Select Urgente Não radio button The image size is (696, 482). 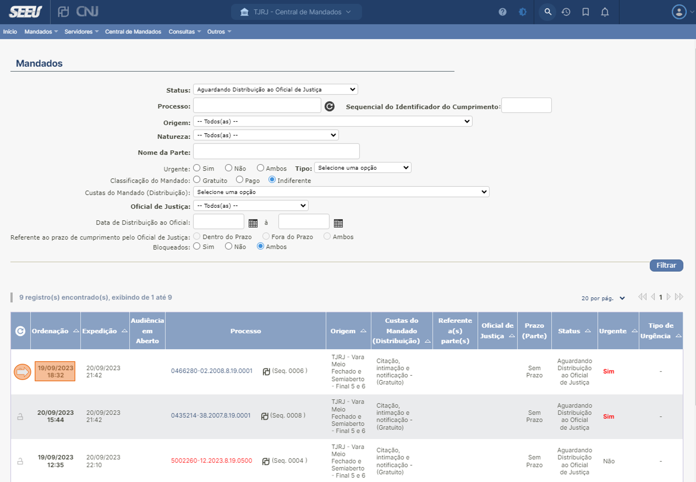(229, 168)
